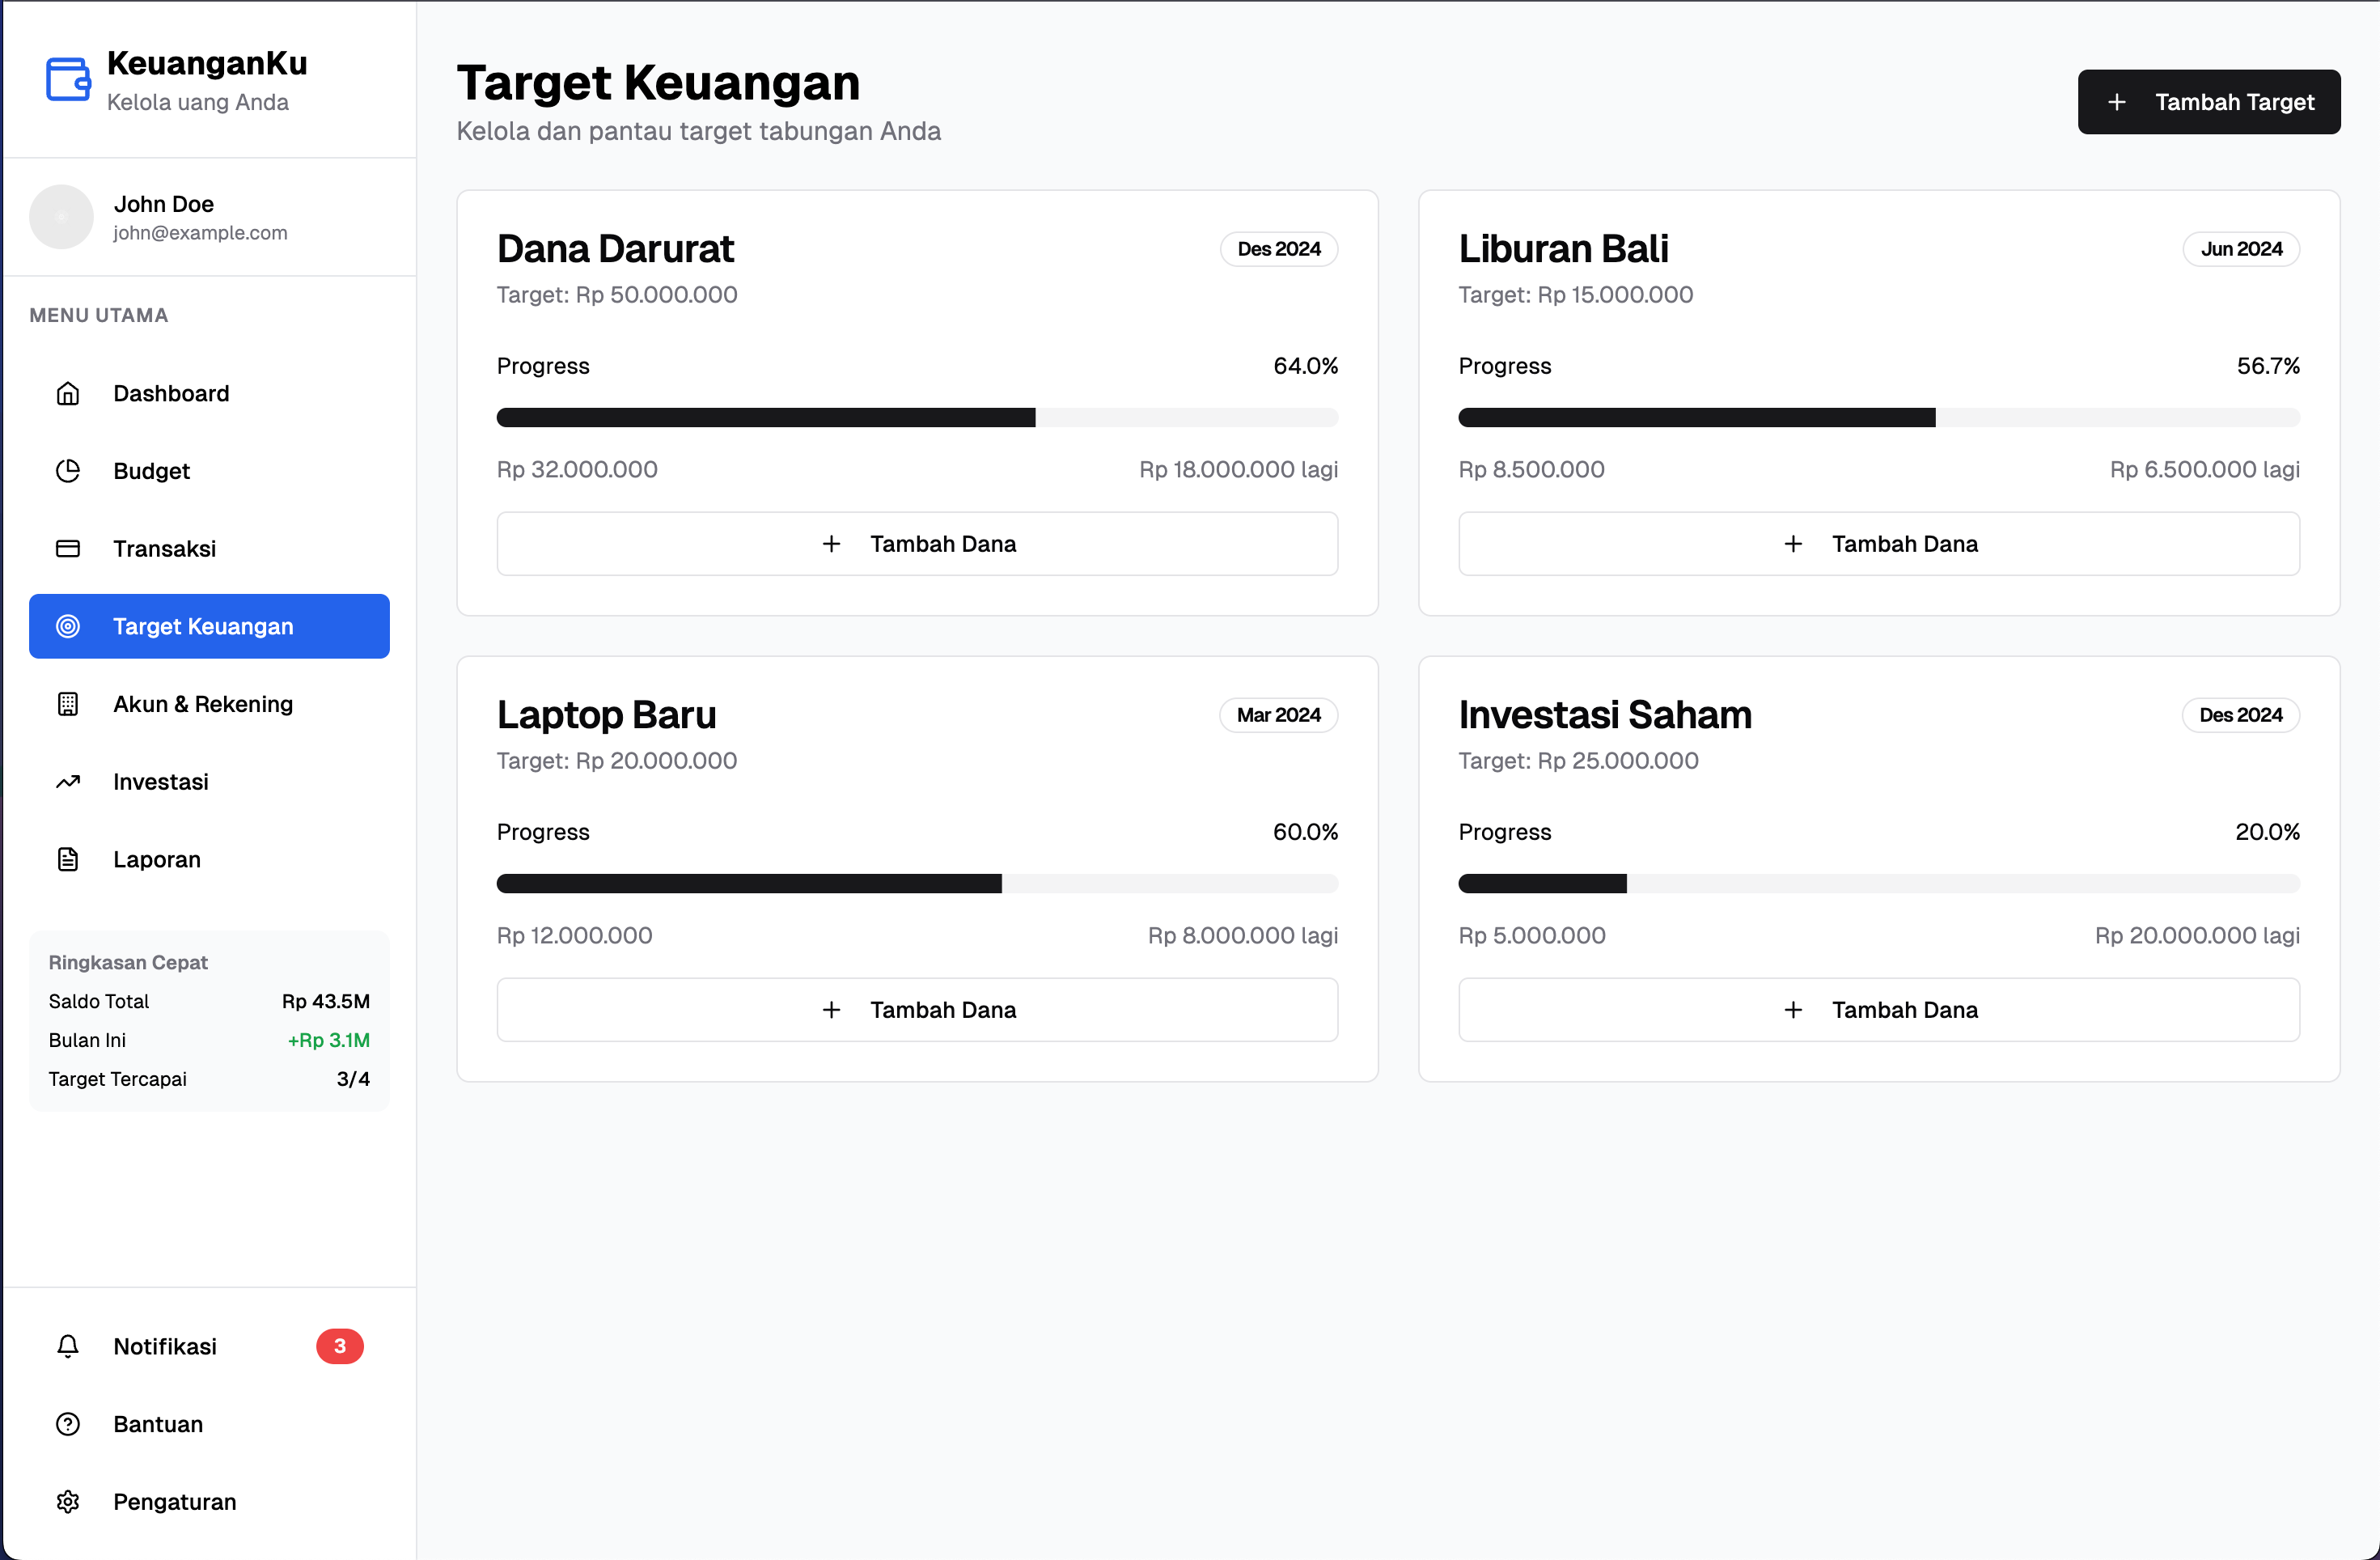Click the Bantuan question mark icon

[x=68, y=1424]
